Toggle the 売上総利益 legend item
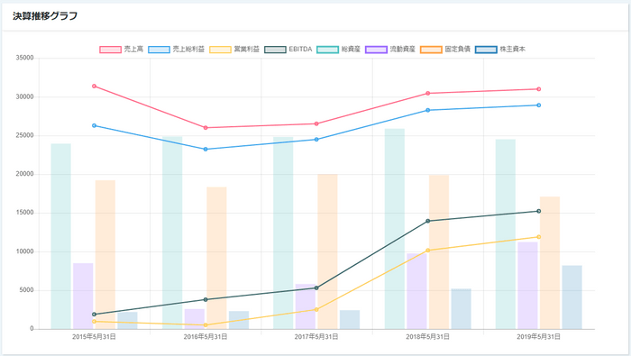 click(x=177, y=50)
